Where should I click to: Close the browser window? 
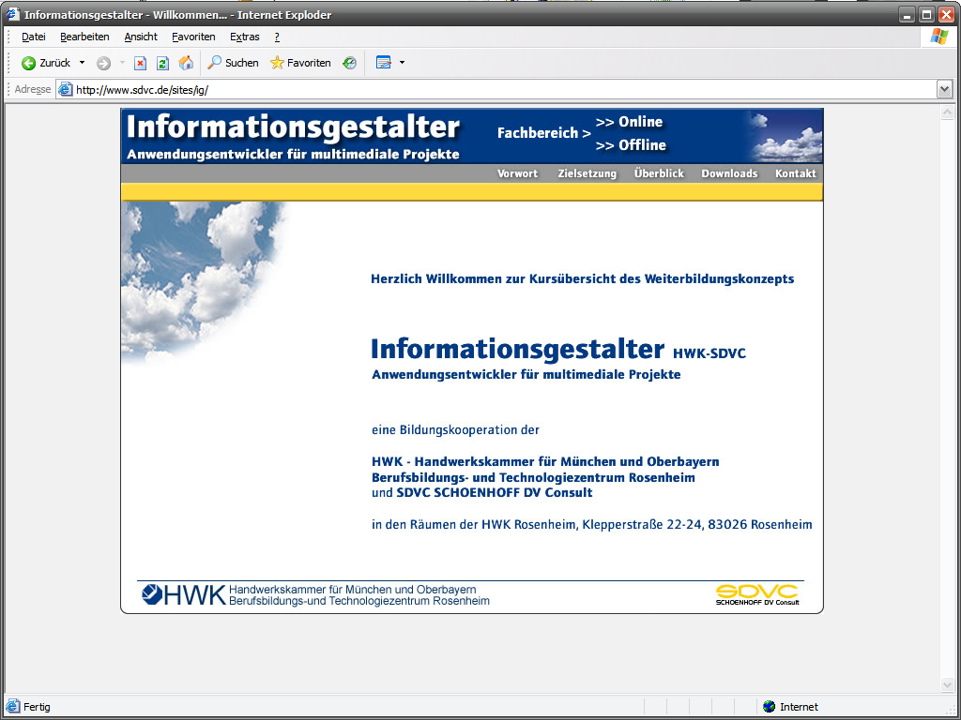pyautogui.click(x=947, y=15)
